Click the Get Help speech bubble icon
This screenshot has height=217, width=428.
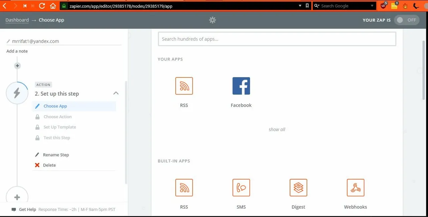tap(14, 210)
